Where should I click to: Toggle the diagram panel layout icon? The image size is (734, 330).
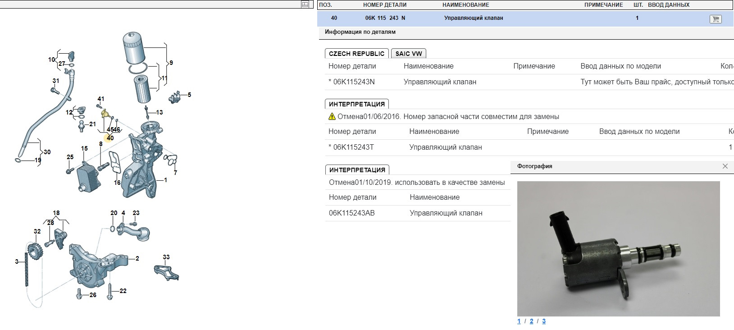pyautogui.click(x=305, y=5)
